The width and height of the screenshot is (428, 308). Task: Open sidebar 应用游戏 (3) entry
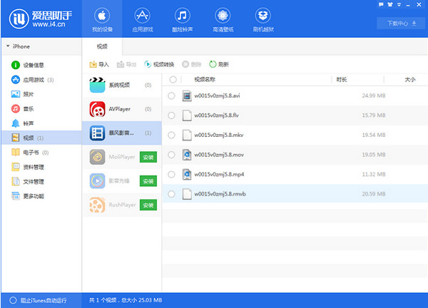click(x=41, y=80)
